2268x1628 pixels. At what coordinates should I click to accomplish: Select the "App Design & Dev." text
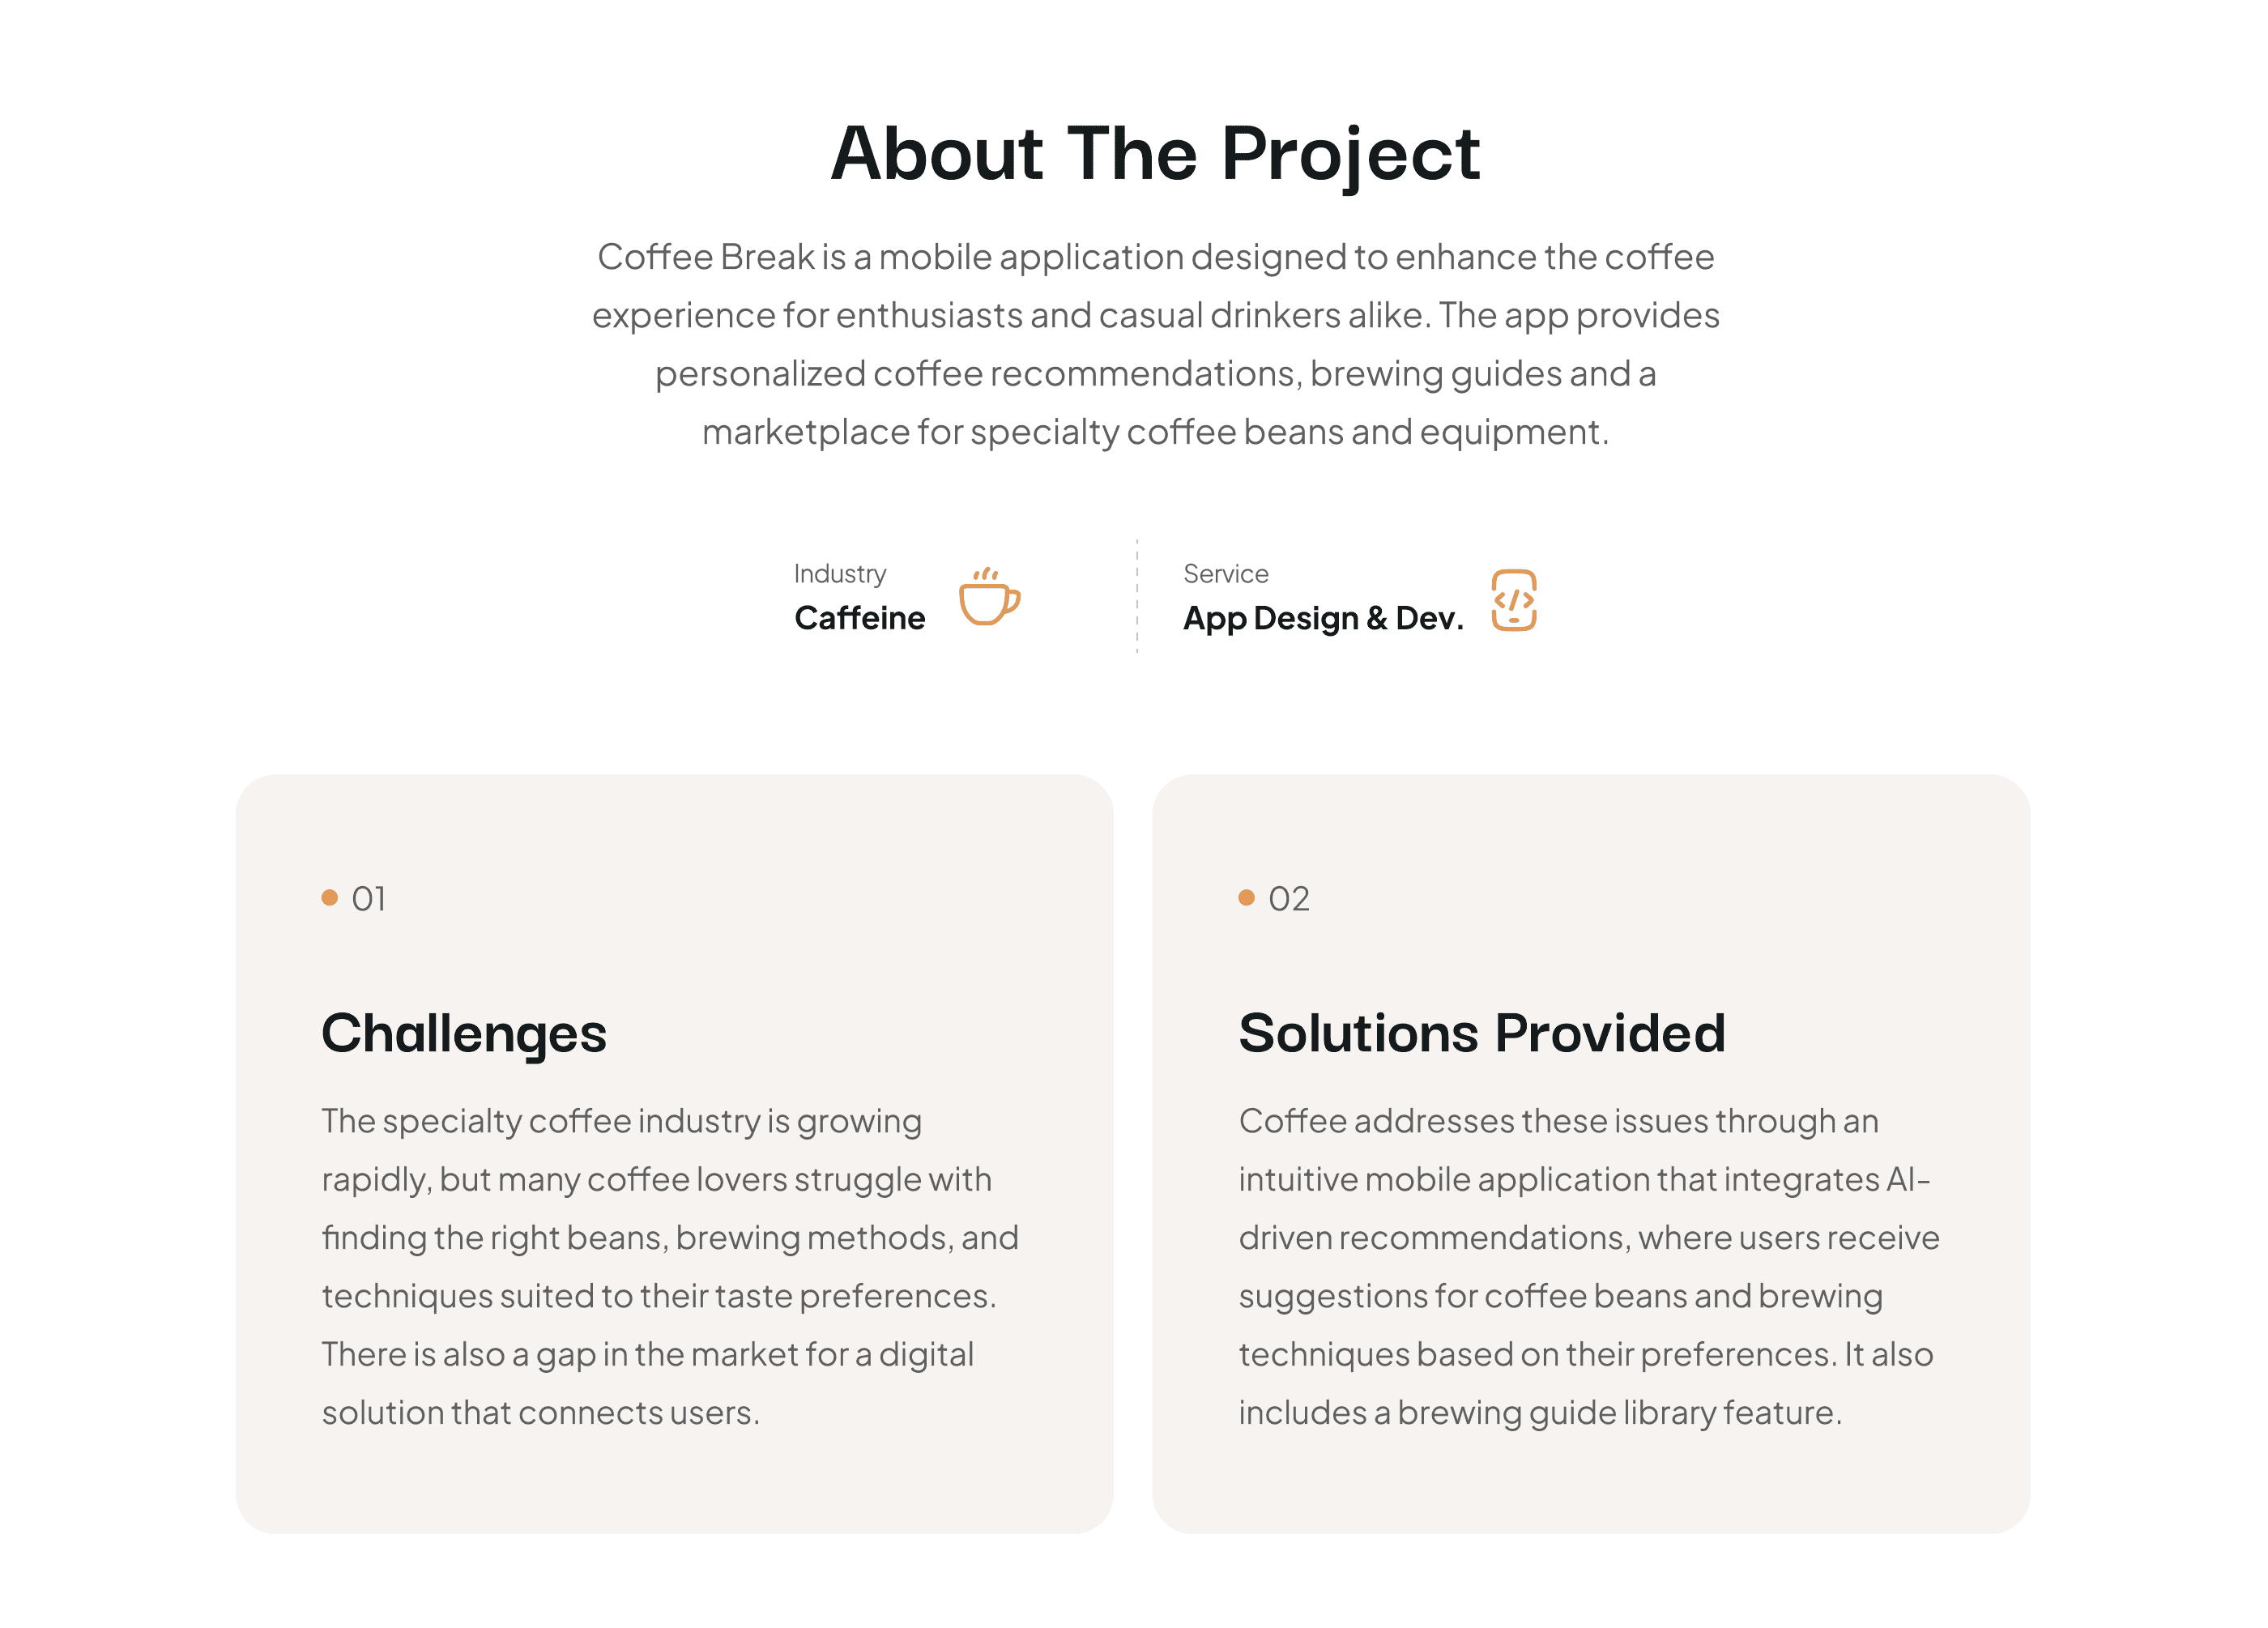[x=1322, y=618]
